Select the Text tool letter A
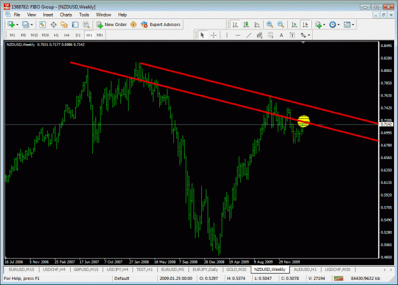Viewport: 398px width, 285px height. pos(281,35)
